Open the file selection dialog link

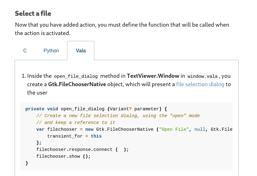[x=200, y=84]
